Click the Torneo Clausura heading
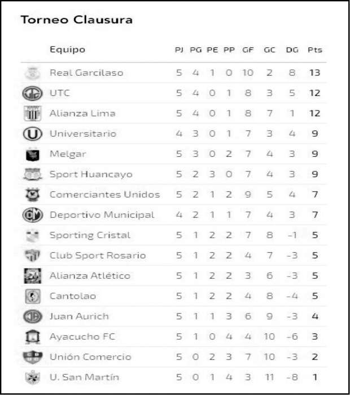Image resolution: width=350 pixels, height=395 pixels. tap(77, 20)
